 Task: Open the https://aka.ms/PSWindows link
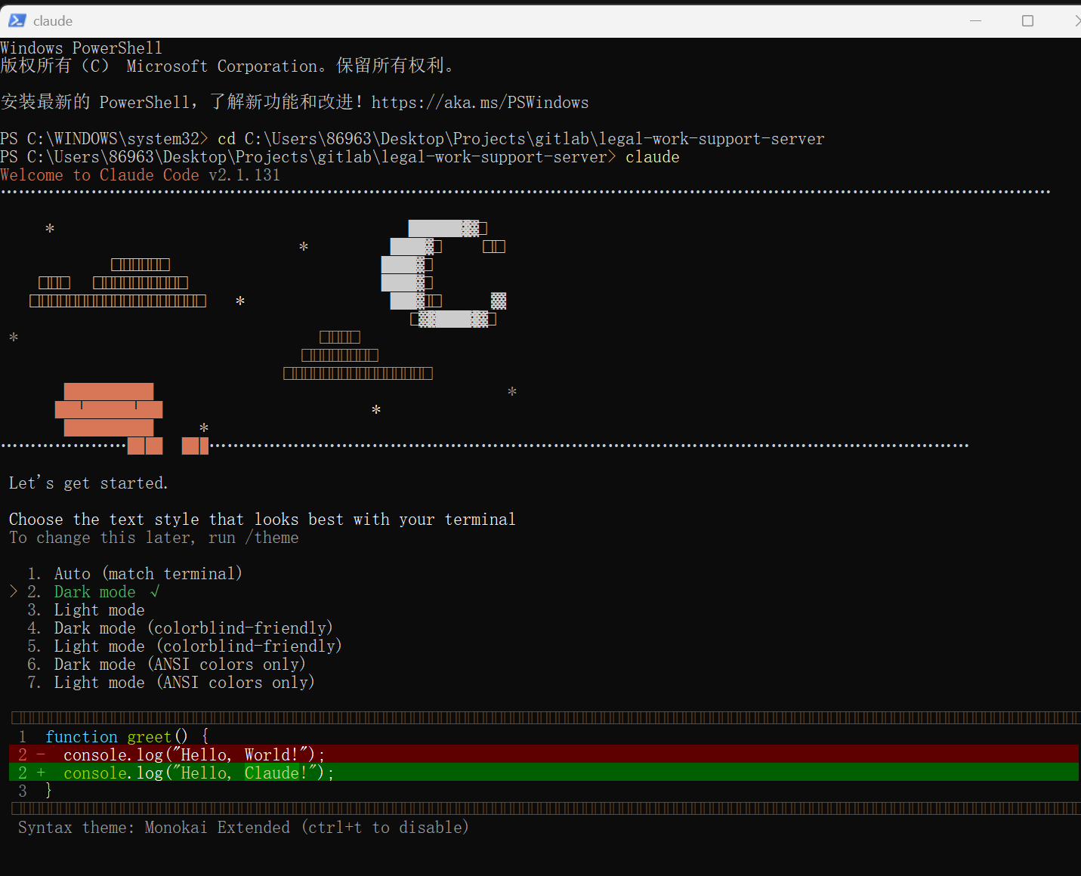pos(480,103)
